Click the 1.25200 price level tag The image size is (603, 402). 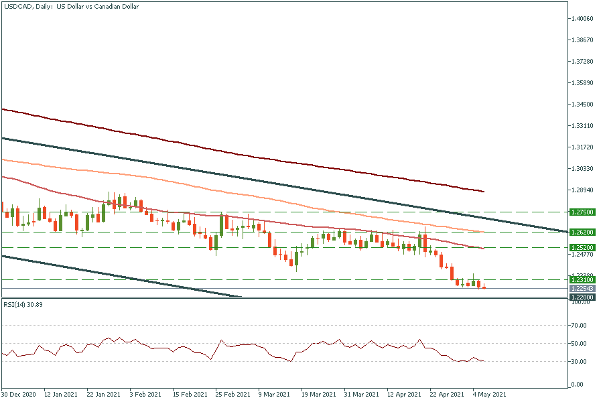coord(582,247)
